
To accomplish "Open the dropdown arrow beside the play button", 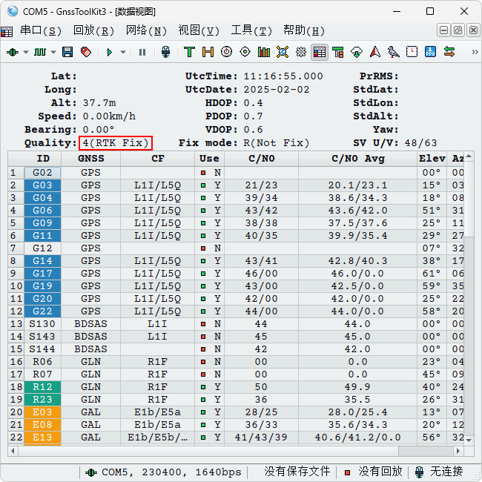I will point(123,52).
